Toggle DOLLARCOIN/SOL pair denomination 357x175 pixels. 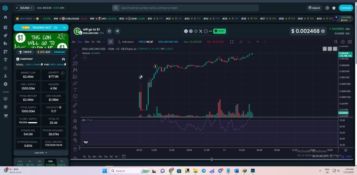[168, 42]
